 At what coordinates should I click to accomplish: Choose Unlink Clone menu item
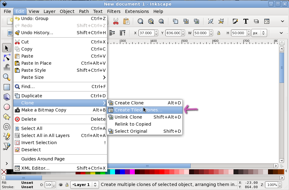pos(145,117)
